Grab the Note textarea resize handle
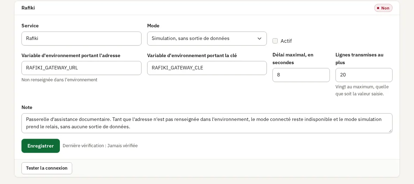 tap(390, 131)
